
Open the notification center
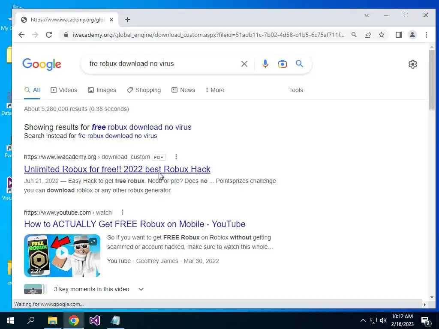(x=426, y=321)
